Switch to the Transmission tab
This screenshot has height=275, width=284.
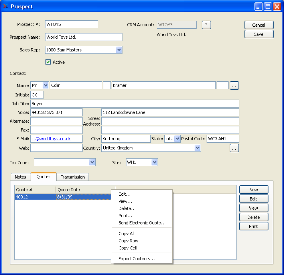tap(73, 177)
